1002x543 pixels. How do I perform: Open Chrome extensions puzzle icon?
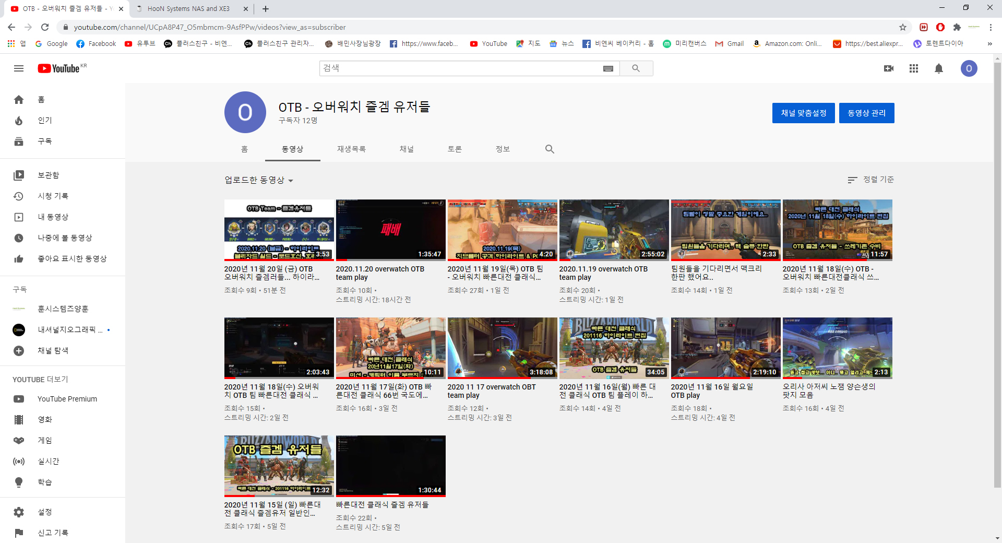pyautogui.click(x=957, y=27)
